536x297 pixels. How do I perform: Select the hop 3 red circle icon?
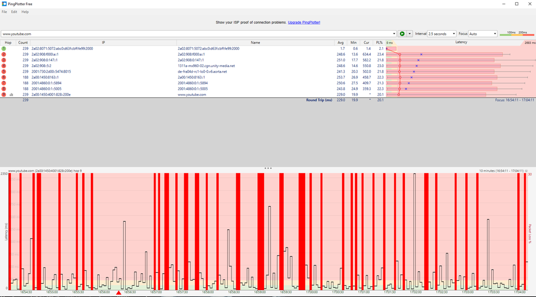pyautogui.click(x=4, y=60)
